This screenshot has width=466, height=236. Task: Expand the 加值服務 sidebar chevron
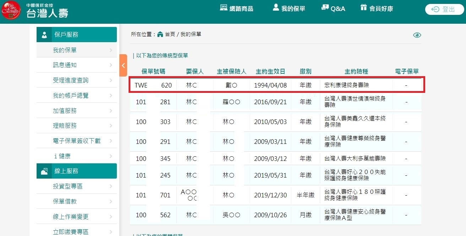pyautogui.click(x=111, y=111)
